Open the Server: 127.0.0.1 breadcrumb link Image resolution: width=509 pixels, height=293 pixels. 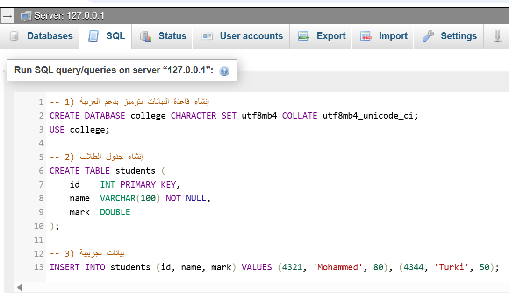coord(69,16)
